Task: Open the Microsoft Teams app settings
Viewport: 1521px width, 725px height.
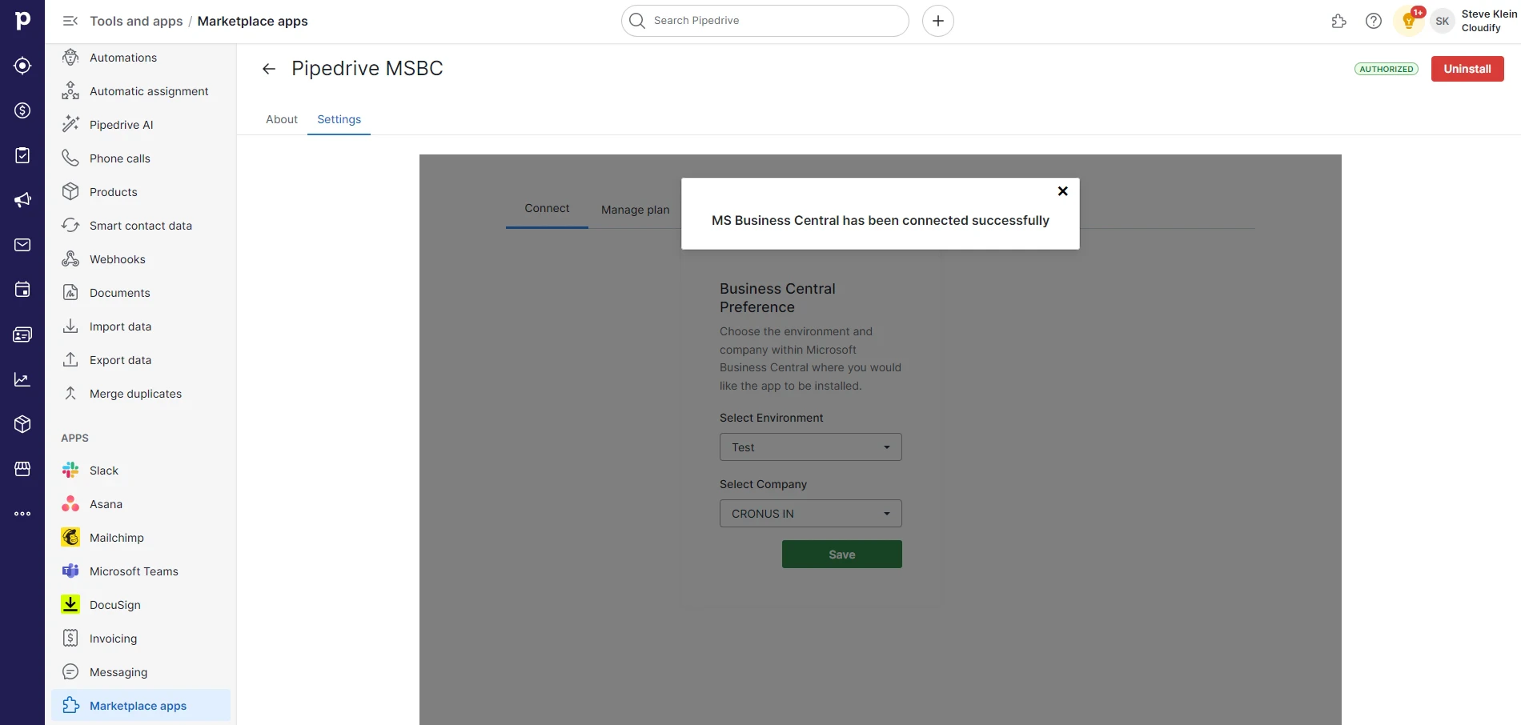Action: point(141,571)
